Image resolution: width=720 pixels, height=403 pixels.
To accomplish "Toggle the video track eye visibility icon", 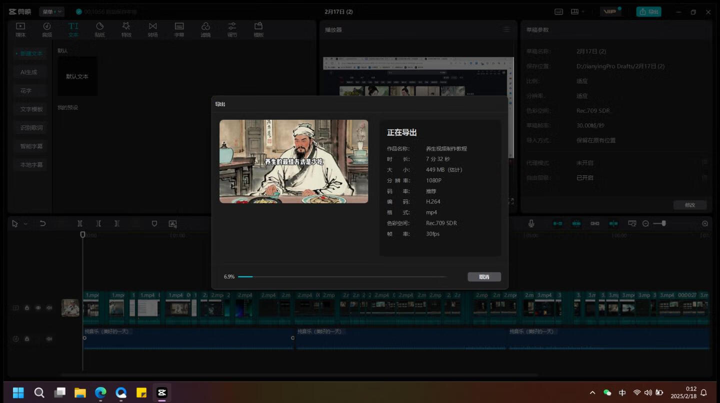I will click(38, 308).
